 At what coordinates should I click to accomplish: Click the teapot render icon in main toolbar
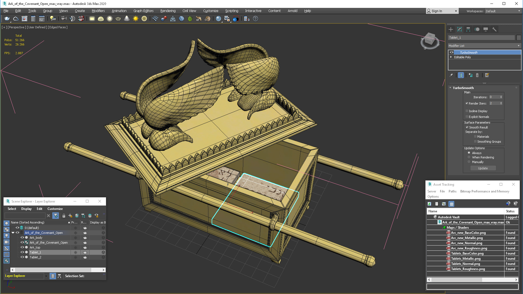point(7,19)
